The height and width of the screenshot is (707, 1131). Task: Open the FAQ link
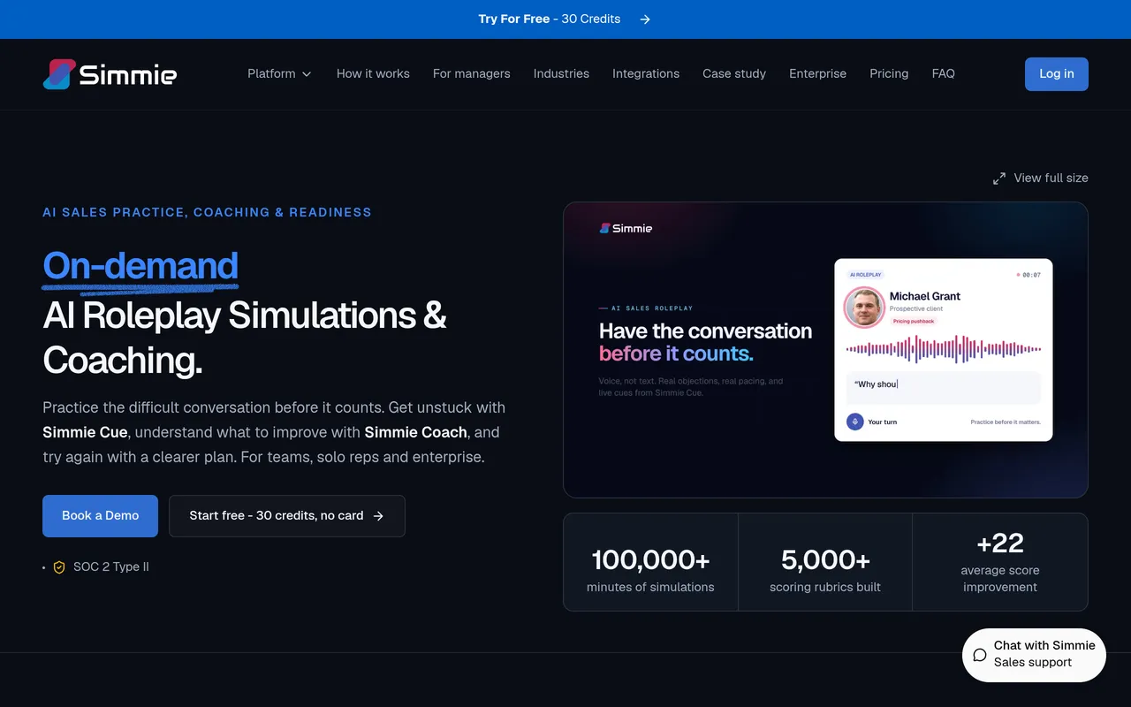[943, 73]
